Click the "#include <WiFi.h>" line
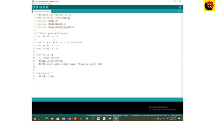The width and height of the screenshot is (215, 121). [x=47, y=21]
